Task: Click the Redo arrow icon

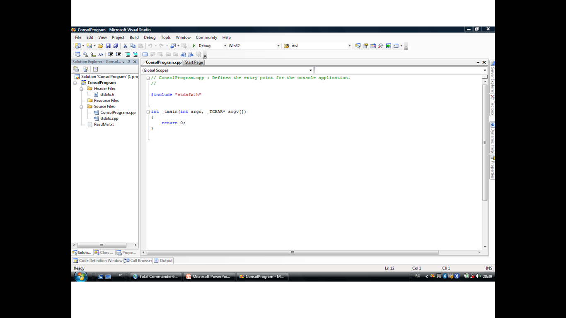Action: (x=162, y=46)
